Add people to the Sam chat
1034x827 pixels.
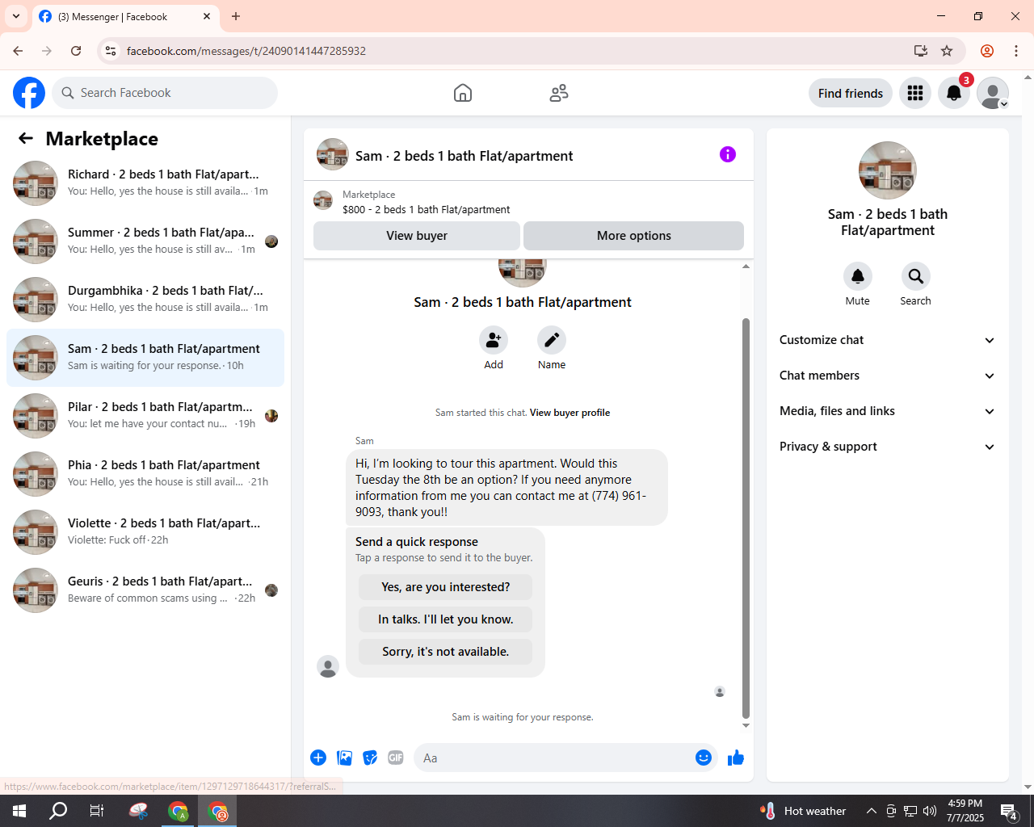pos(494,340)
